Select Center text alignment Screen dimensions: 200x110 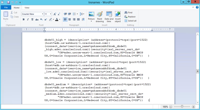70,20
